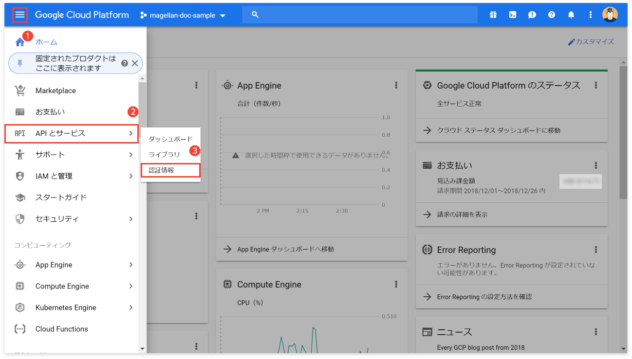Click App Engine ダッシュボードへ移動 link

tap(285, 249)
